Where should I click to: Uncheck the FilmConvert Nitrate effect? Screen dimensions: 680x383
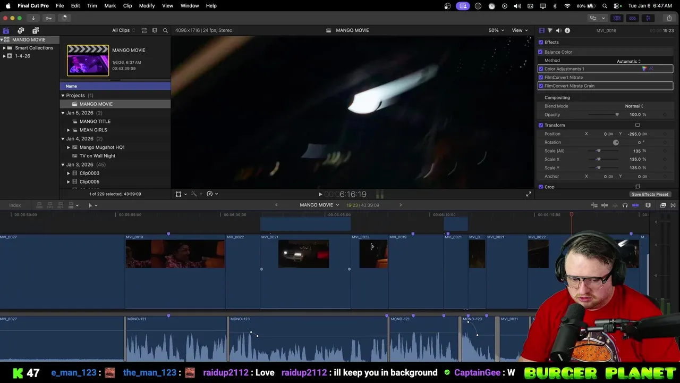pos(541,77)
